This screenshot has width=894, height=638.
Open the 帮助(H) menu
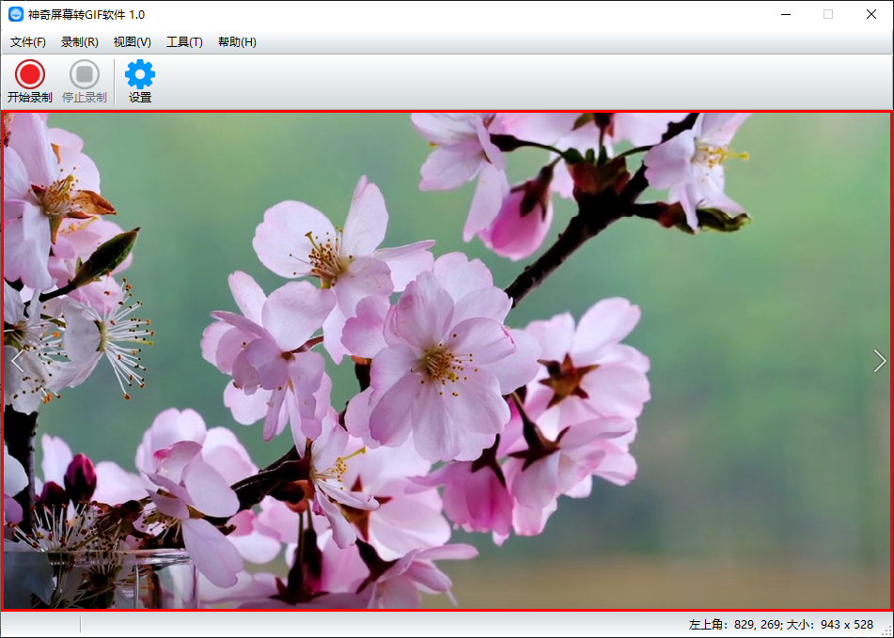point(237,42)
